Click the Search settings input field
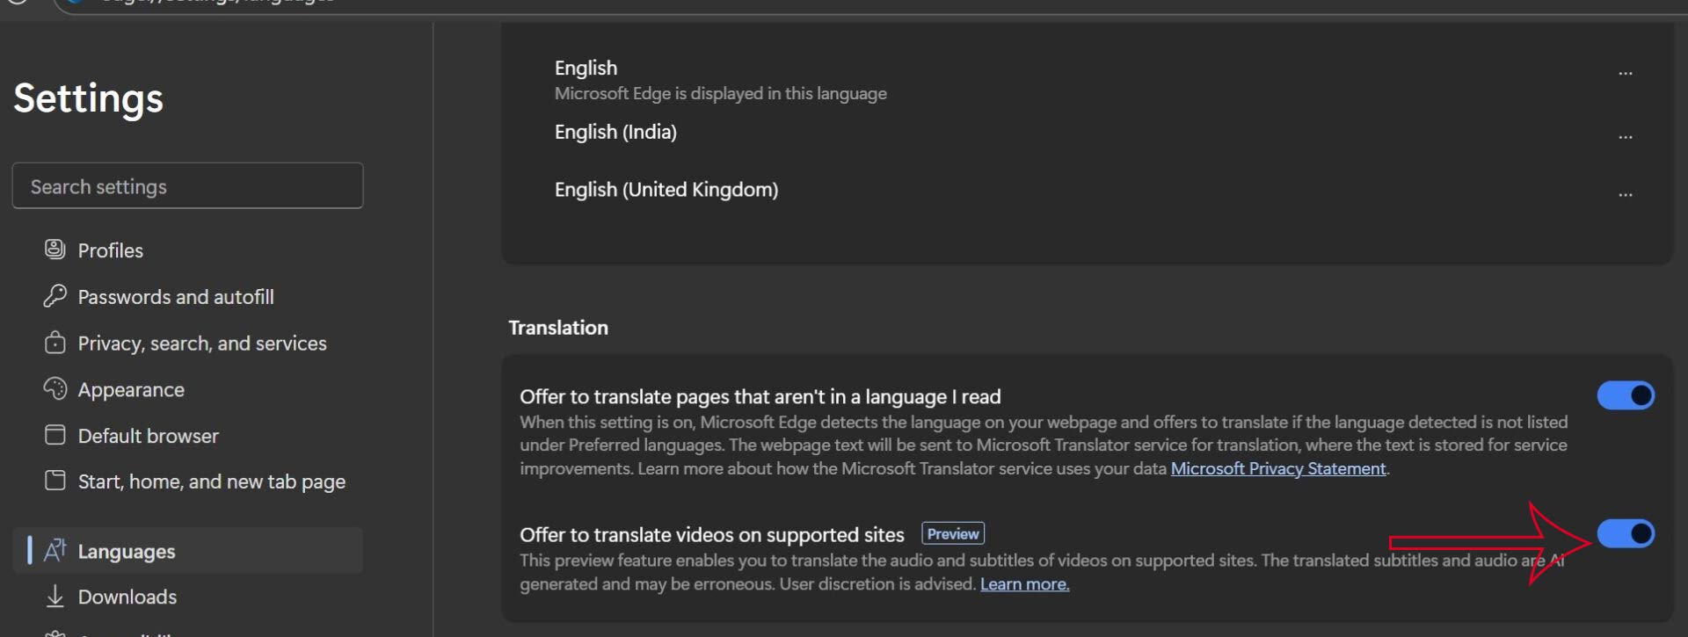This screenshot has height=637, width=1688. (x=187, y=186)
